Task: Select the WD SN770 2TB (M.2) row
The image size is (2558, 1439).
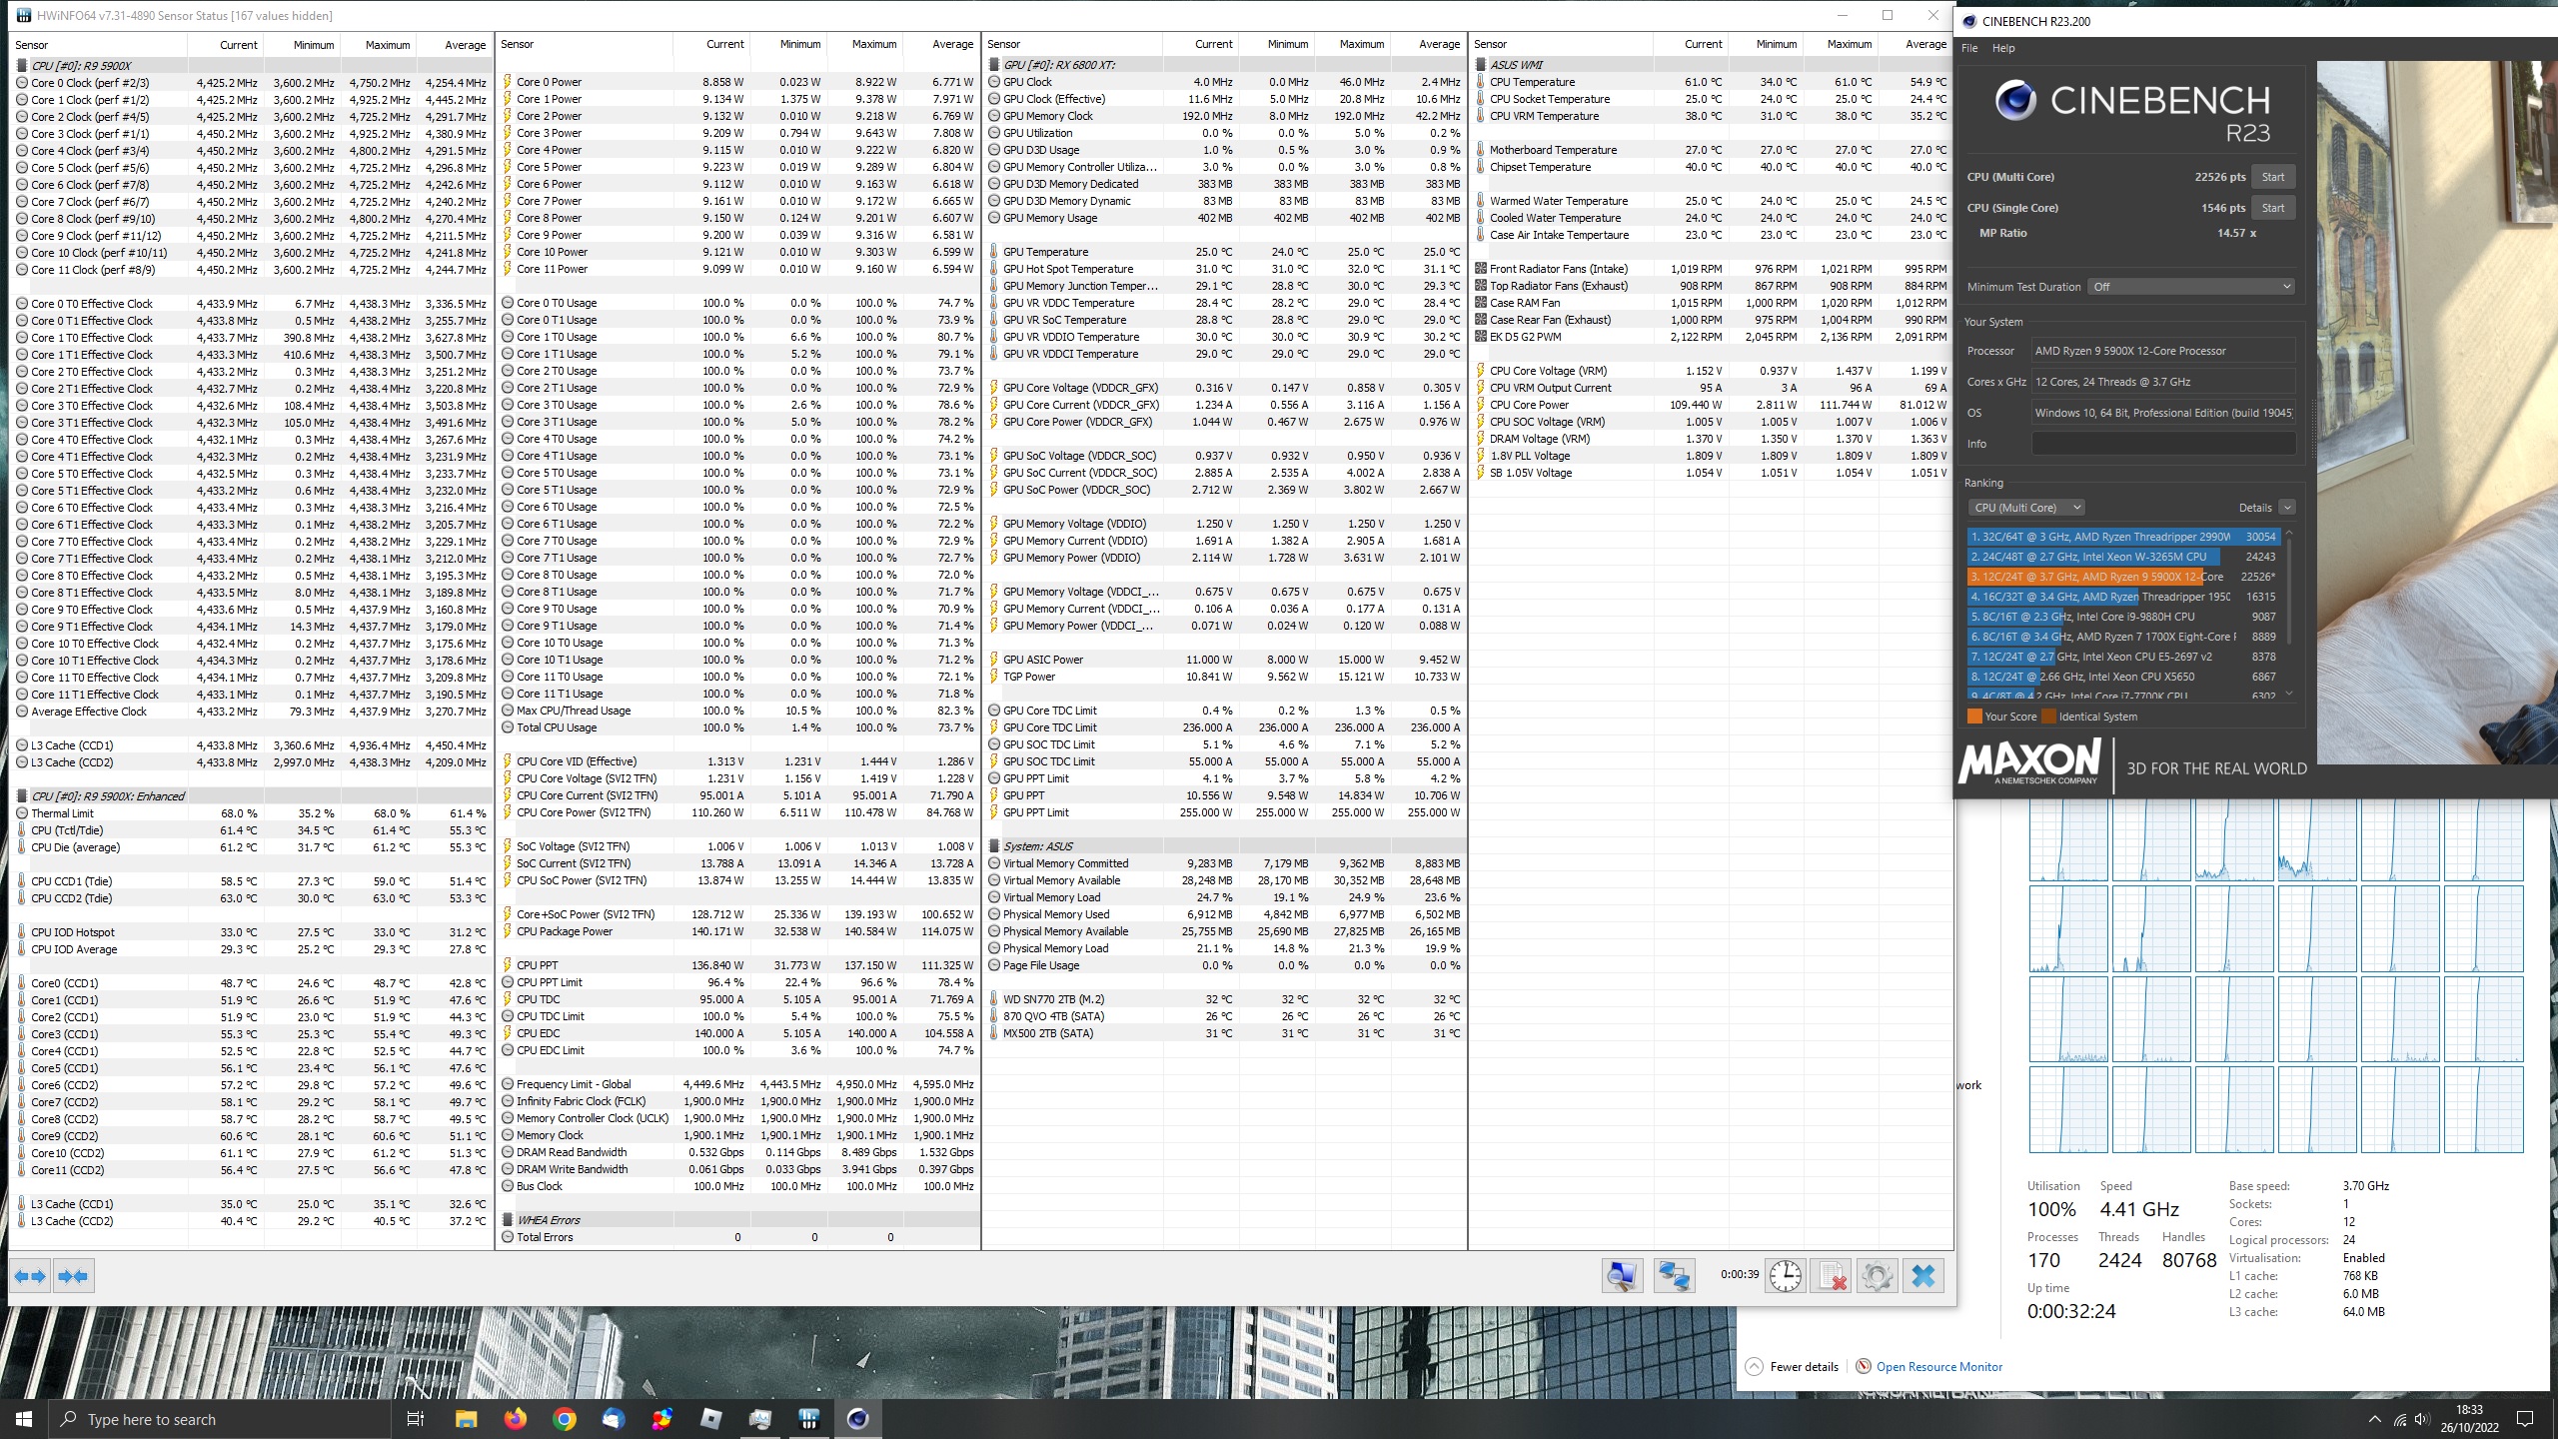Action: (1225, 999)
